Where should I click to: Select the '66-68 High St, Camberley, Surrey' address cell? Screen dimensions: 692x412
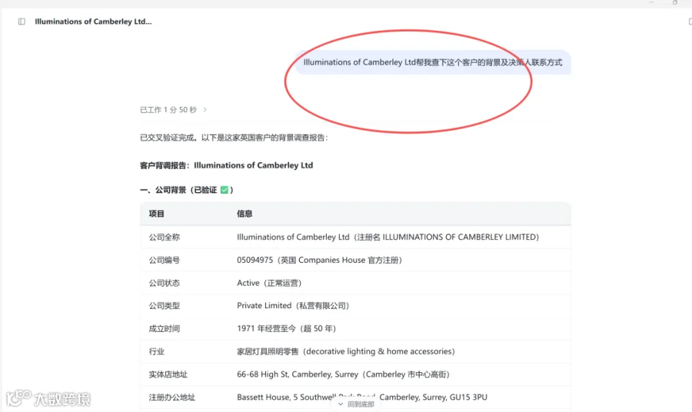point(344,374)
